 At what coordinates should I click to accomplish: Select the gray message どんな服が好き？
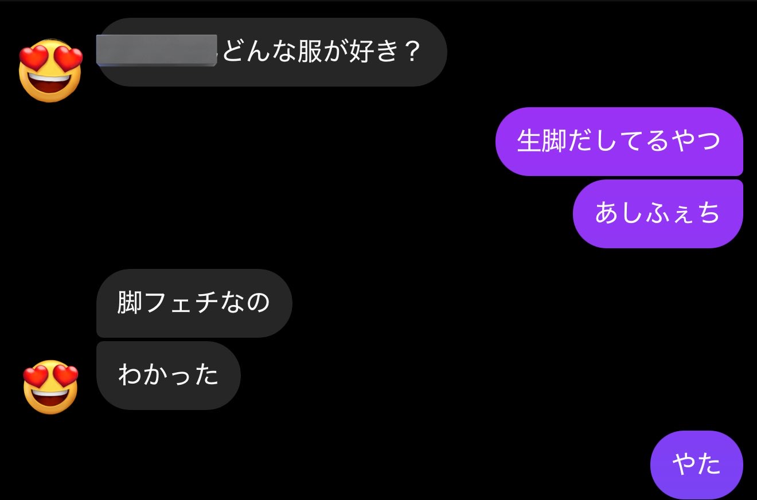tap(272, 52)
